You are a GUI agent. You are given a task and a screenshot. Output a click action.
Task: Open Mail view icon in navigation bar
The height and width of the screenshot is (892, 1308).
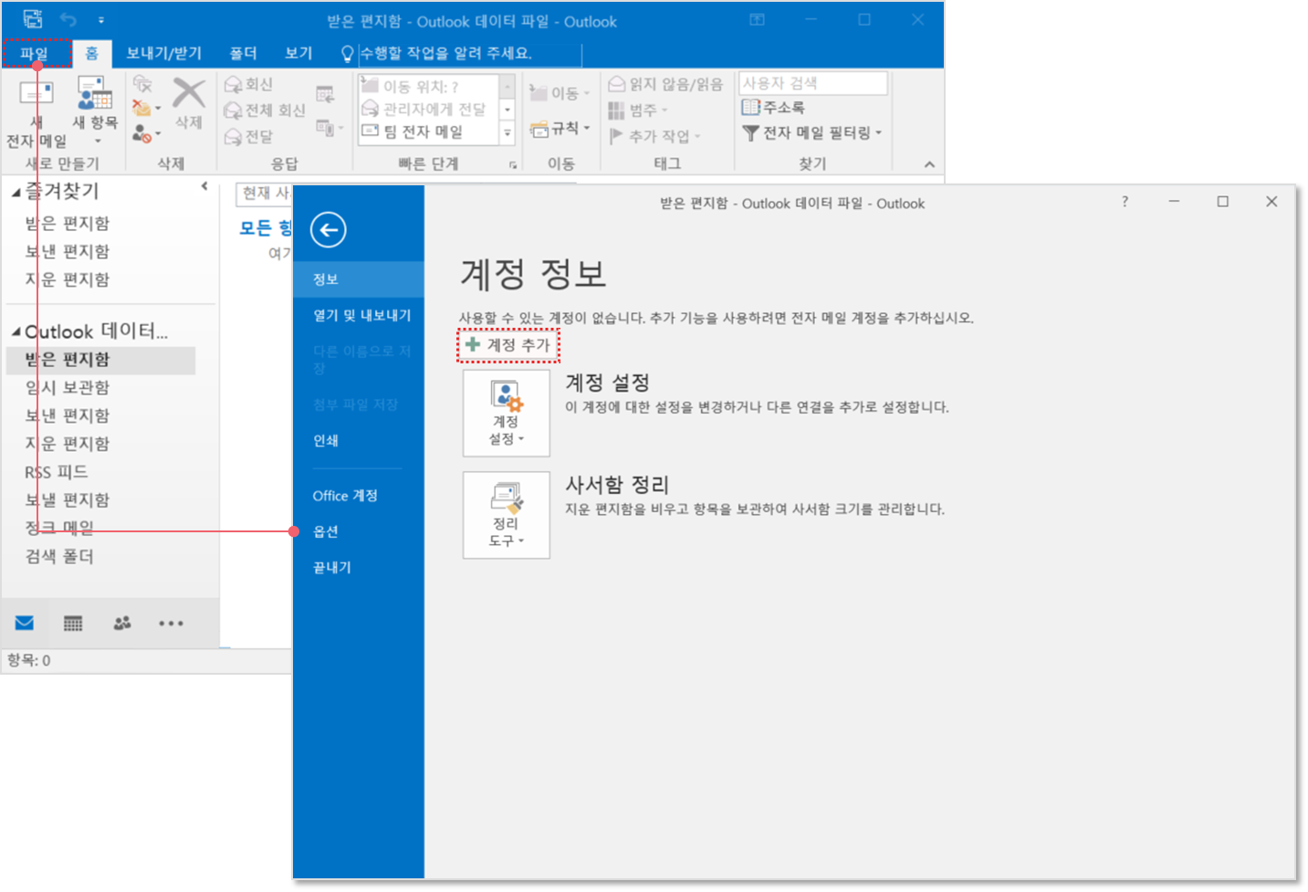click(x=25, y=623)
